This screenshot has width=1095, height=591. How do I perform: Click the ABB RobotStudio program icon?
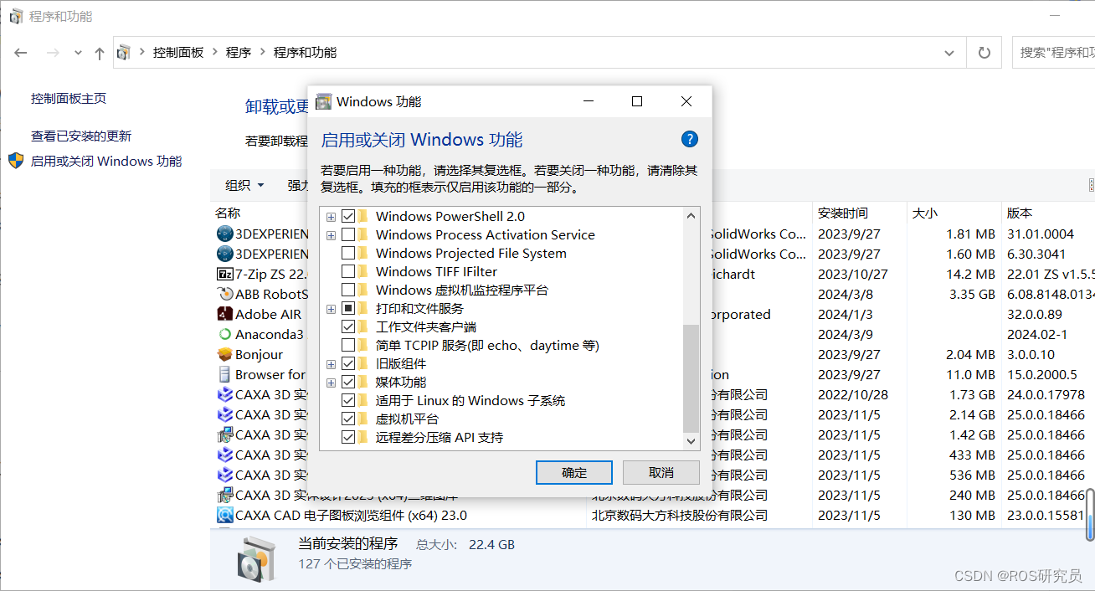pyautogui.click(x=224, y=294)
